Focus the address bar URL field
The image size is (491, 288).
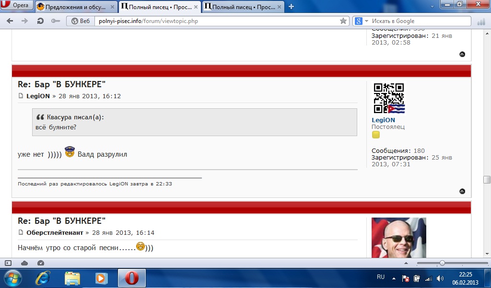pos(216,21)
